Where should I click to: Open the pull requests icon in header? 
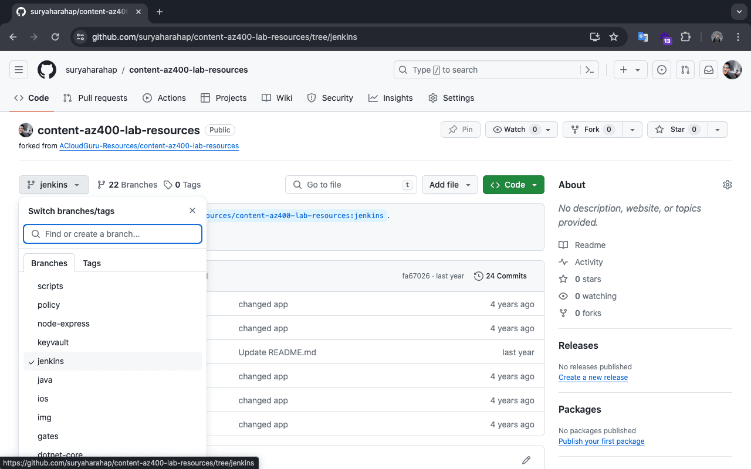(685, 70)
